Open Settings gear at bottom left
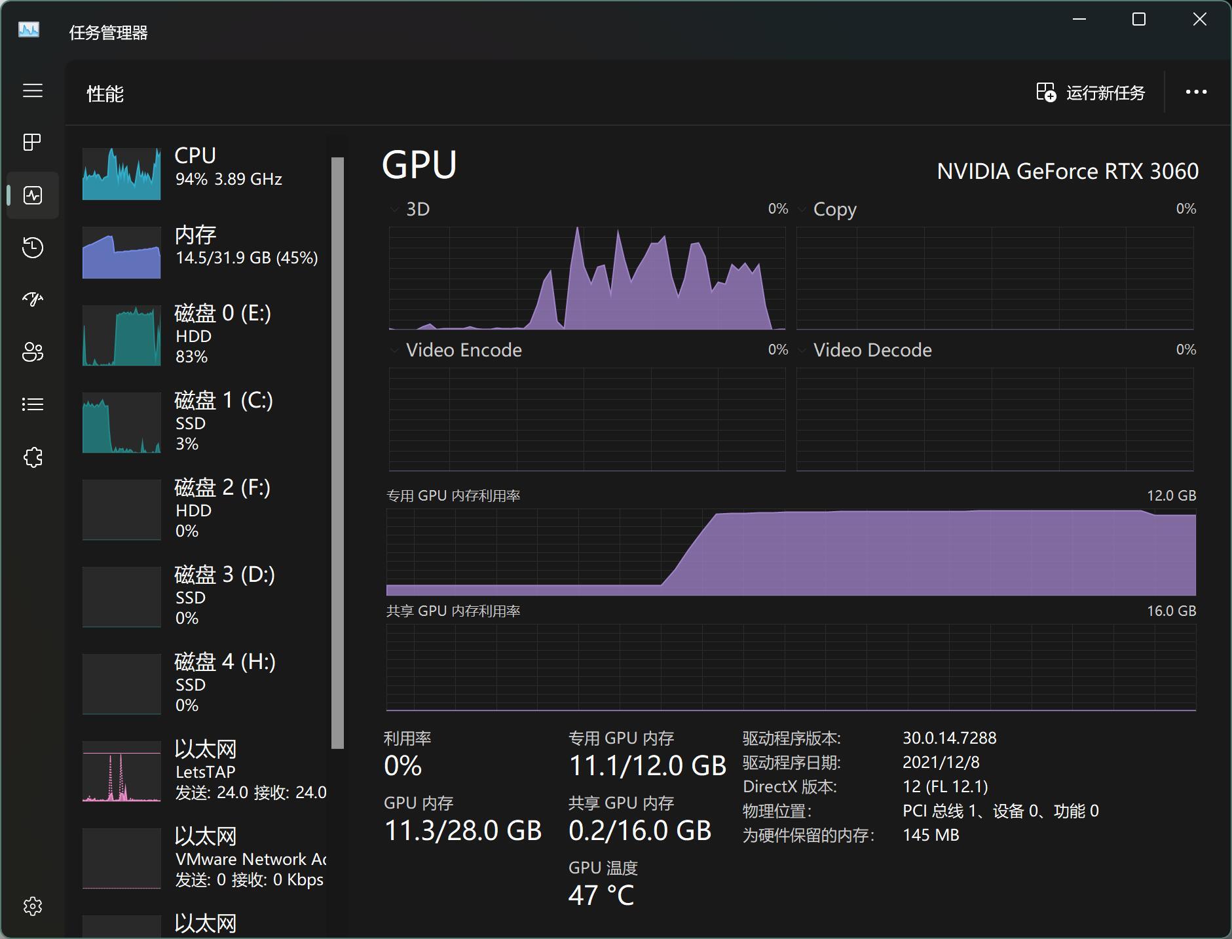The height and width of the screenshot is (939, 1232). tap(32, 906)
